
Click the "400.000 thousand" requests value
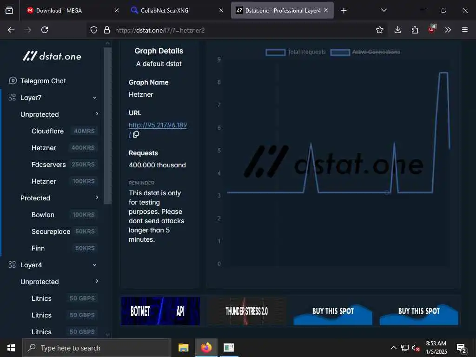(157, 165)
